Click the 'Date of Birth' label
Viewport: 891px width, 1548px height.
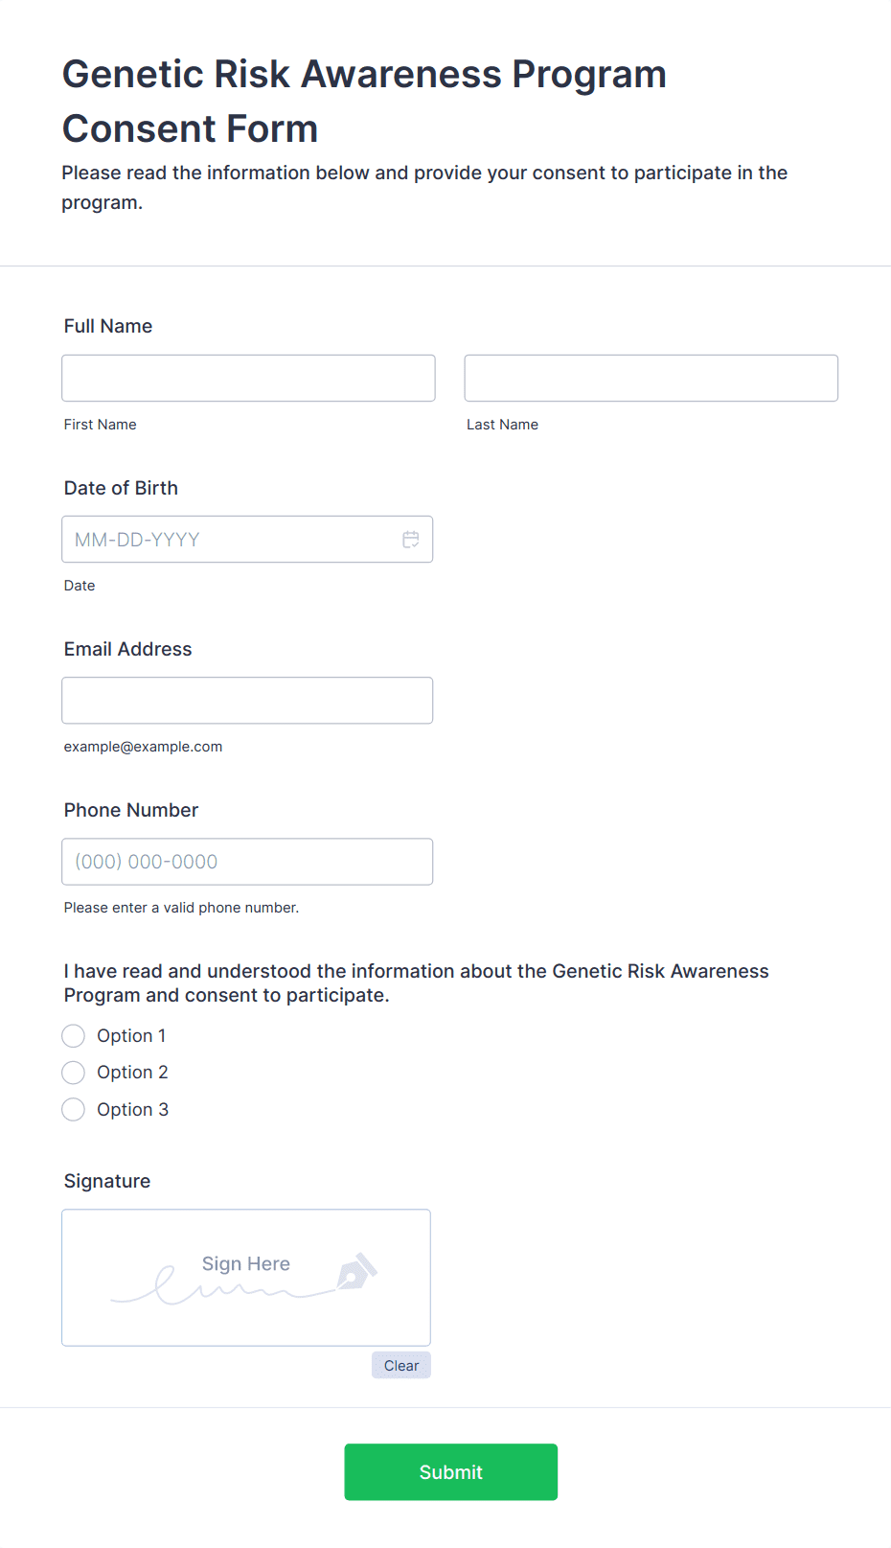point(121,488)
